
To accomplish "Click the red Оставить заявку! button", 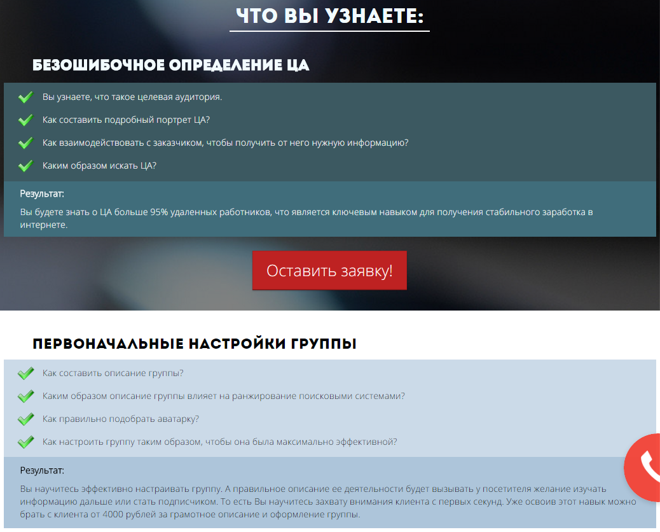I will [329, 270].
